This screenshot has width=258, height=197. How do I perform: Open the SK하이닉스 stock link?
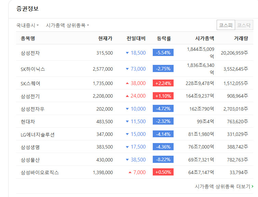click(x=33, y=69)
